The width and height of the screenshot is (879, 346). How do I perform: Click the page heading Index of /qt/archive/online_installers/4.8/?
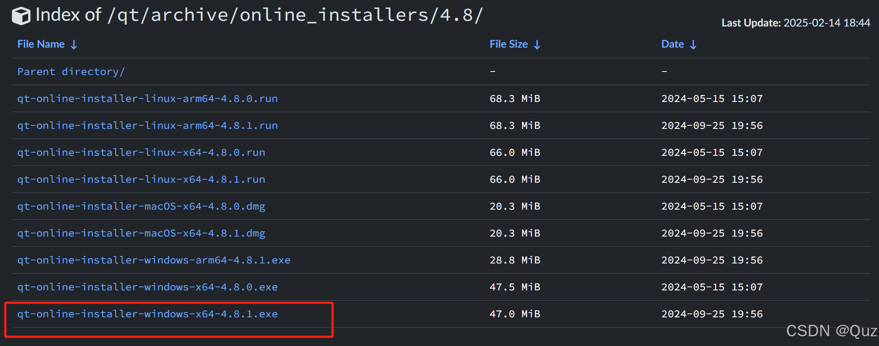tap(259, 15)
